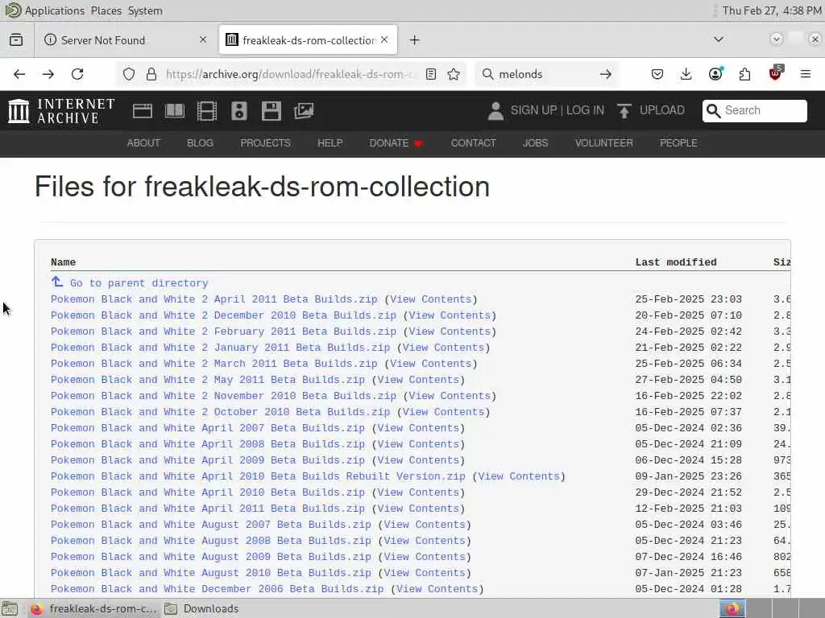This screenshot has width=825, height=618.
Task: Download Black and White 2 April 2011 zip
Action: pos(214,299)
